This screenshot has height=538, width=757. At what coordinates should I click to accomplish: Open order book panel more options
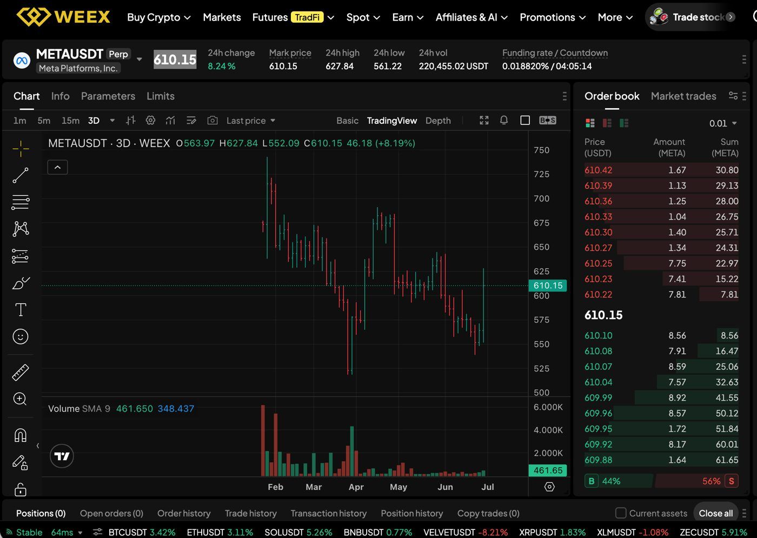click(x=745, y=96)
